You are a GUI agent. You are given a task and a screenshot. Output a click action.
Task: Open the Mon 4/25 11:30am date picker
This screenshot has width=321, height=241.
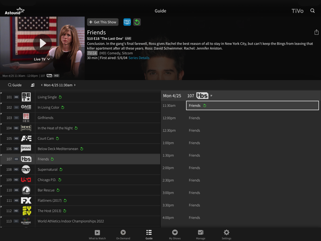[58, 85]
